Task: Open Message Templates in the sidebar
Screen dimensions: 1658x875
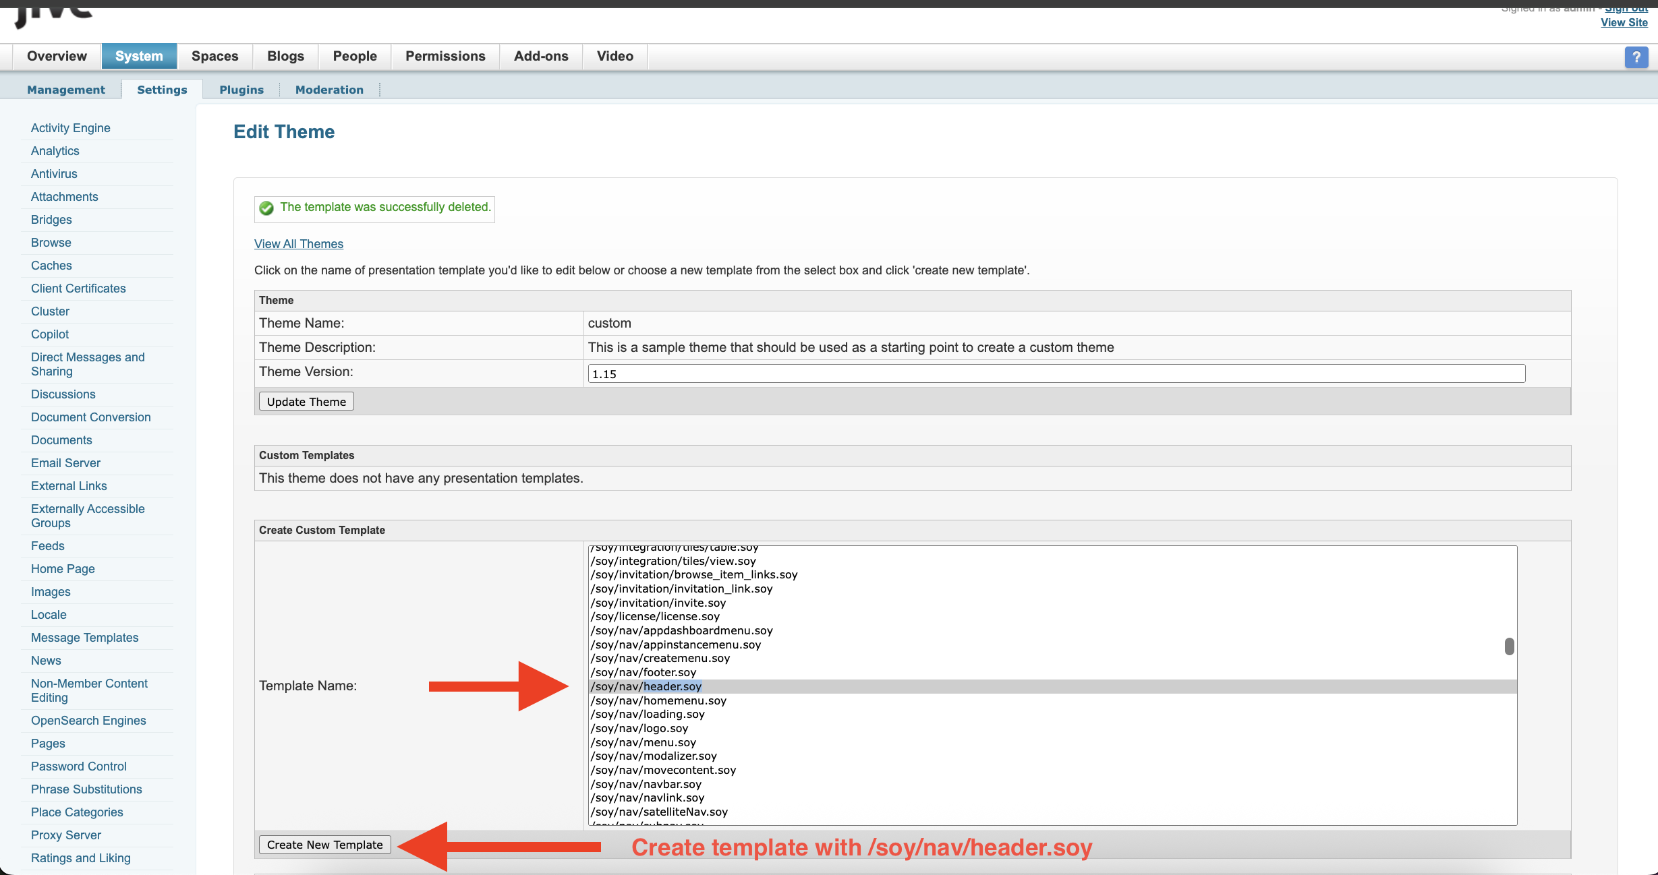Action: pos(84,638)
